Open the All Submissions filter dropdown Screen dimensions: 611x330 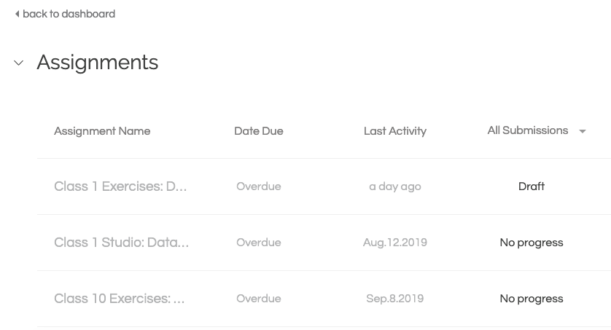[x=528, y=130]
